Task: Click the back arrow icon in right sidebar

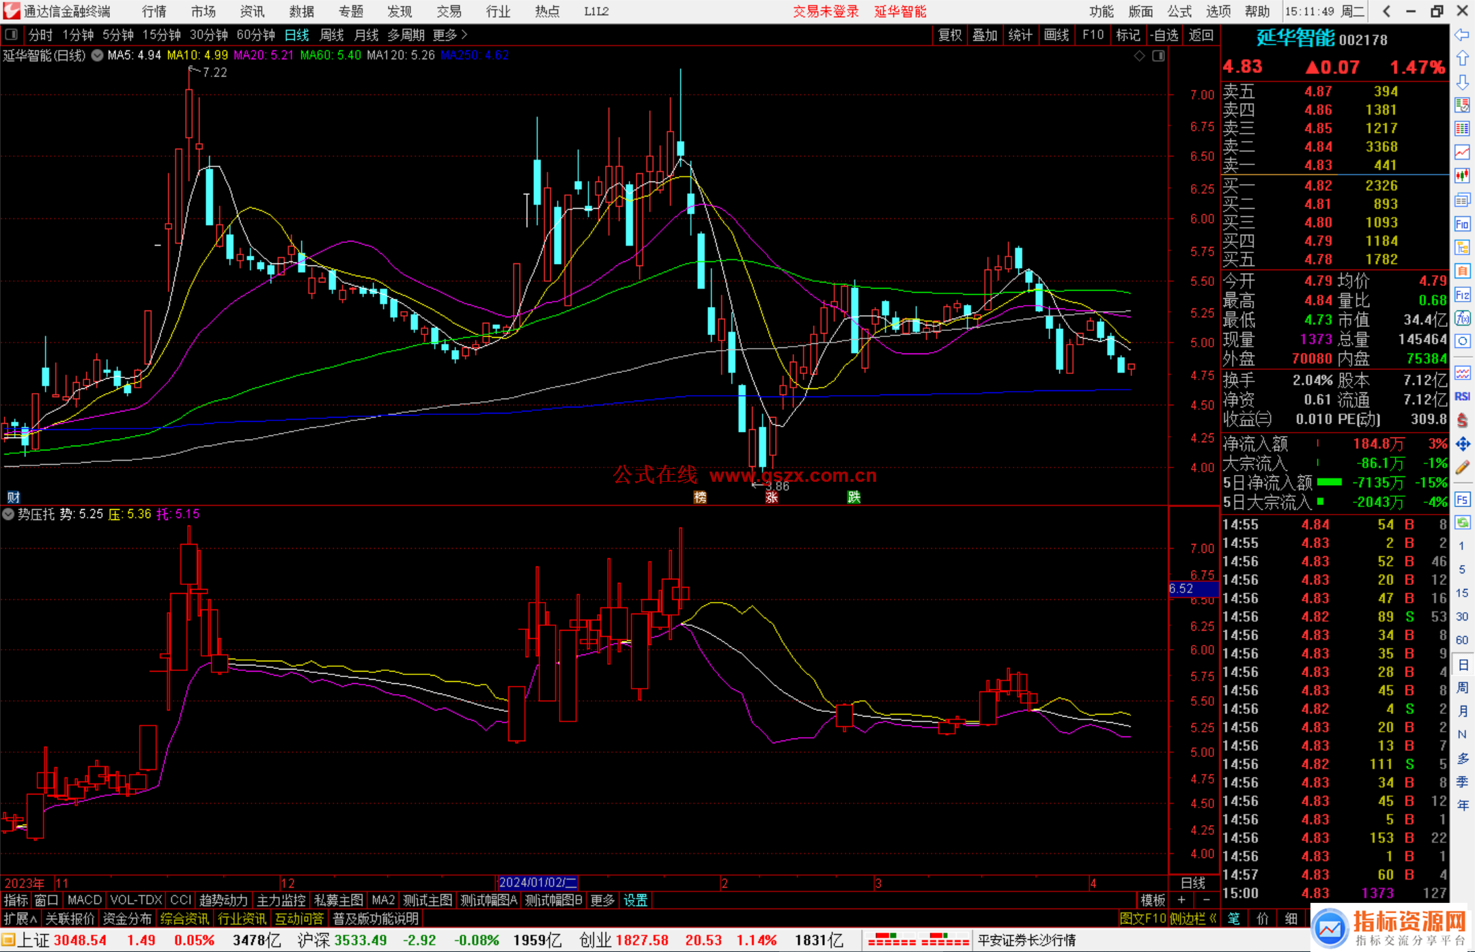Action: pyautogui.click(x=1462, y=34)
